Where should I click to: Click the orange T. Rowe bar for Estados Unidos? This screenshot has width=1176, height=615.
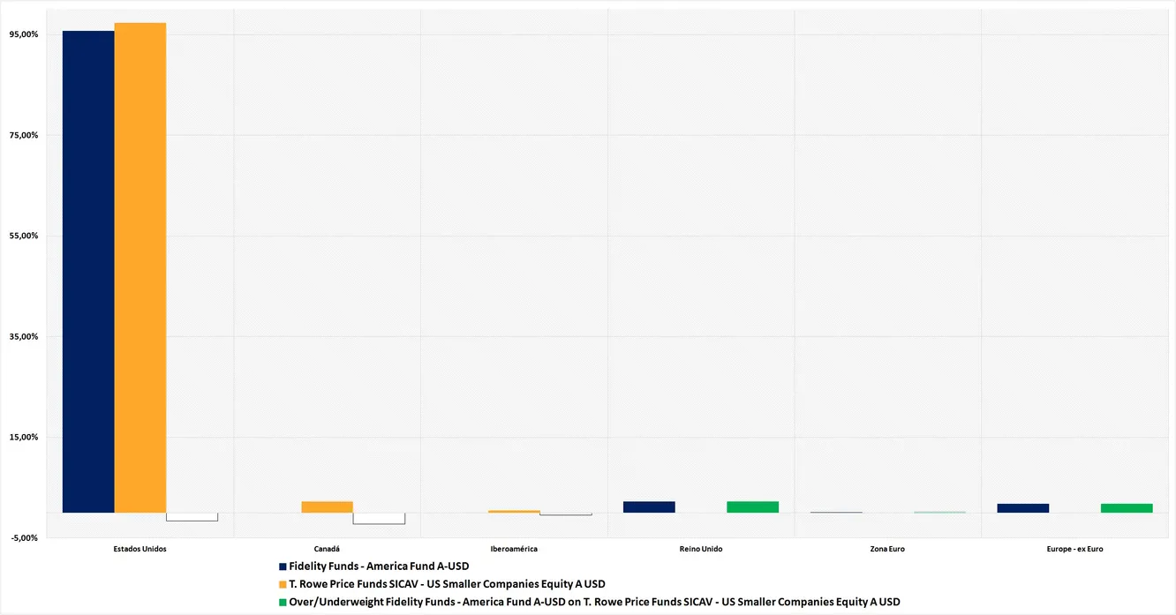click(x=140, y=267)
